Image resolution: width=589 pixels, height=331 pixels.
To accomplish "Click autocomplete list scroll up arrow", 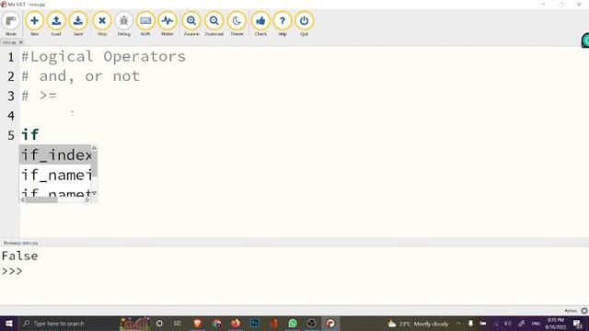I will pyautogui.click(x=94, y=148).
